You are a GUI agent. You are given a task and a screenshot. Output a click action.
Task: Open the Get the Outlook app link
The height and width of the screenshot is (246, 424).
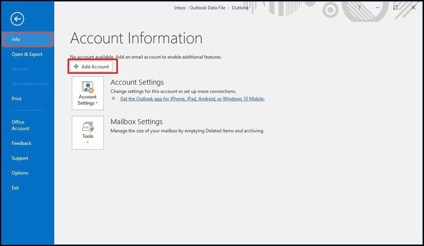[x=192, y=99]
